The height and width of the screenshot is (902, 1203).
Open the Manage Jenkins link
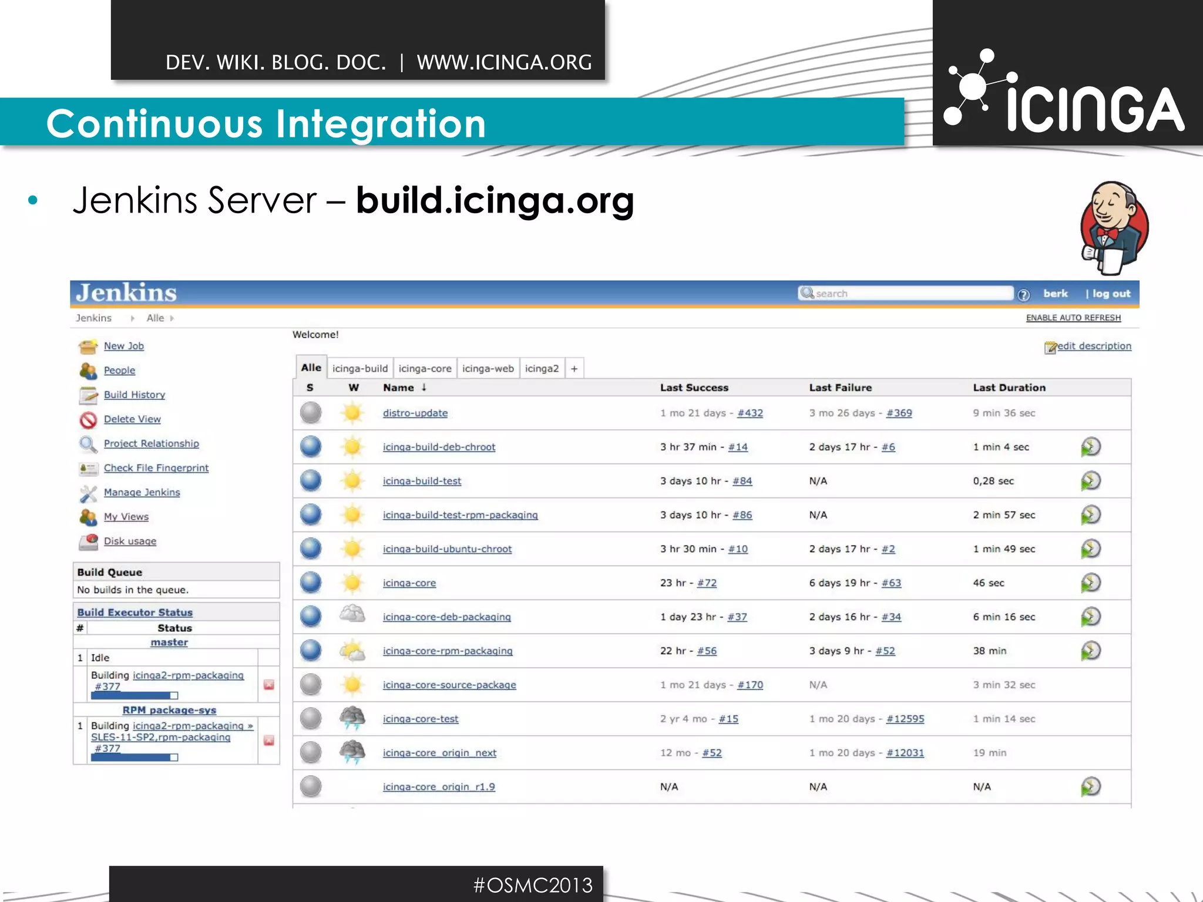click(x=142, y=493)
